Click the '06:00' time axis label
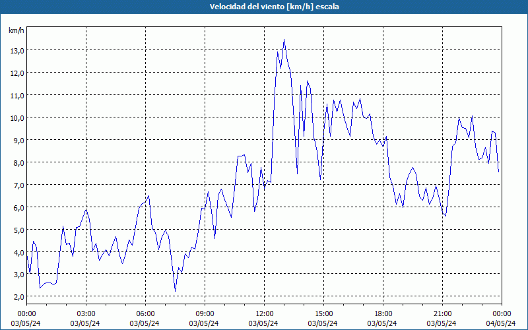The width and height of the screenshot is (528, 330). [145, 314]
